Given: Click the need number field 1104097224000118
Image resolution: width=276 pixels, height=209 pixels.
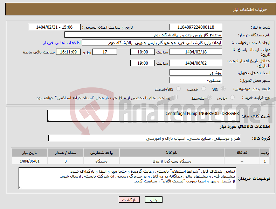Looking at the screenshot, I should click(195, 27).
